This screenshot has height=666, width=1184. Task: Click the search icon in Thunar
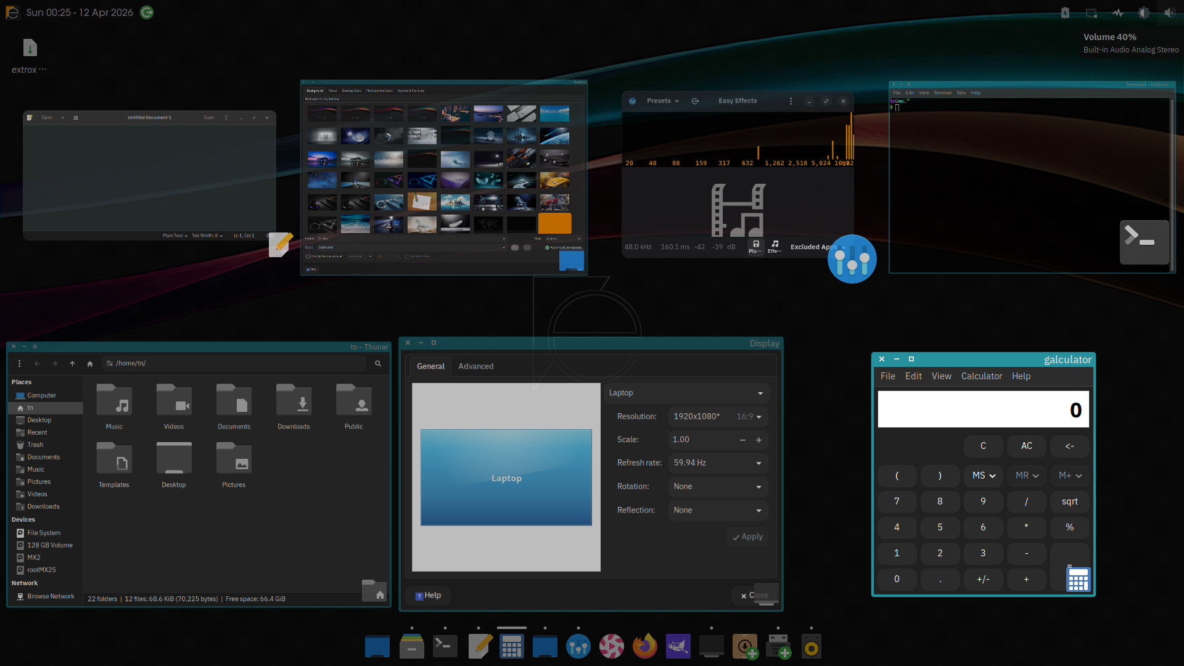pos(378,364)
